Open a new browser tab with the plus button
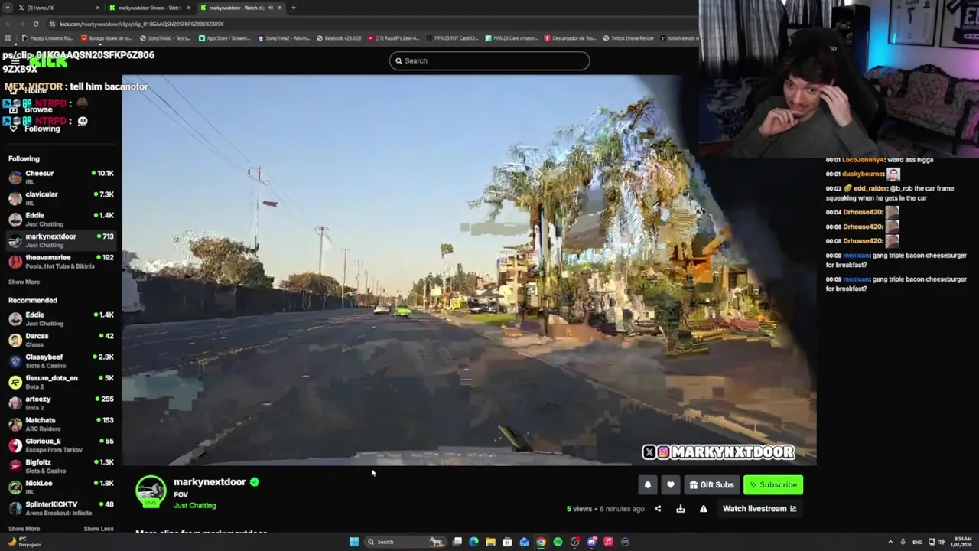The height and width of the screenshot is (551, 979). [293, 8]
